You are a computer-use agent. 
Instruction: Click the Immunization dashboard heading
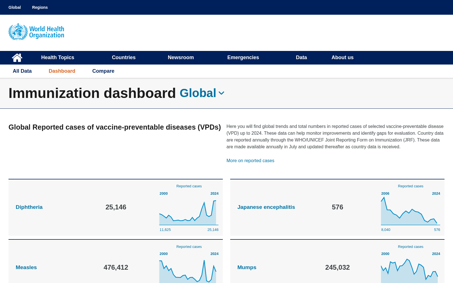92,93
